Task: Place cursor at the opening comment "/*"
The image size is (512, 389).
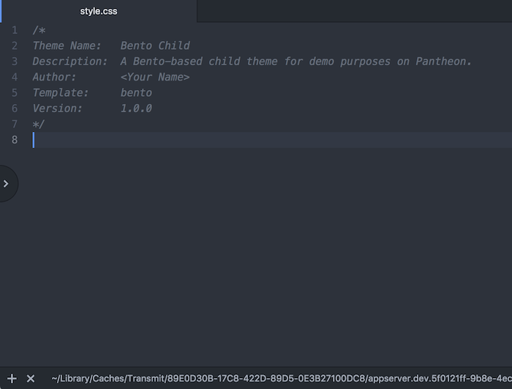Action: [39, 30]
